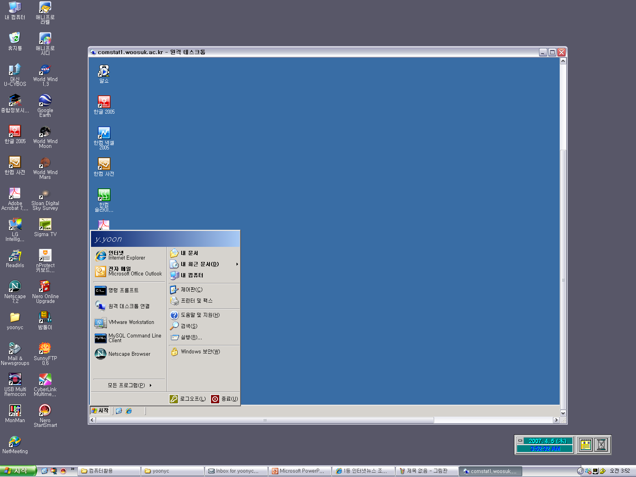Switch to 컴퓨터활용 taskbar button
Image resolution: width=636 pixels, height=477 pixels.
pos(109,471)
